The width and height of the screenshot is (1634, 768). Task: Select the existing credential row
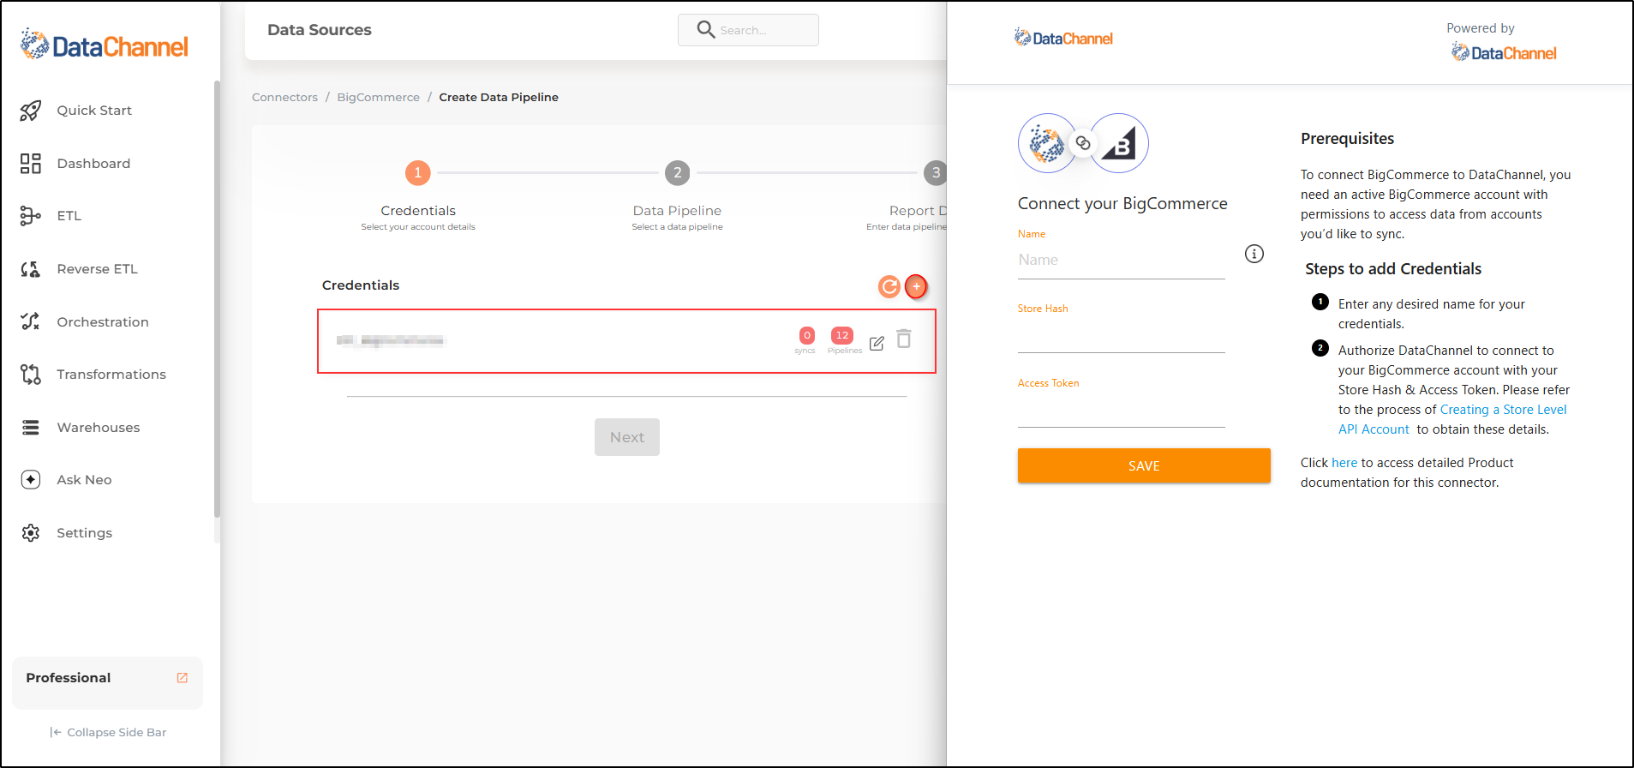[626, 341]
